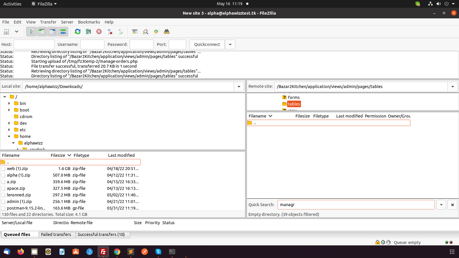Focus the Port input field
The image size is (459, 258).
tap(177, 44)
